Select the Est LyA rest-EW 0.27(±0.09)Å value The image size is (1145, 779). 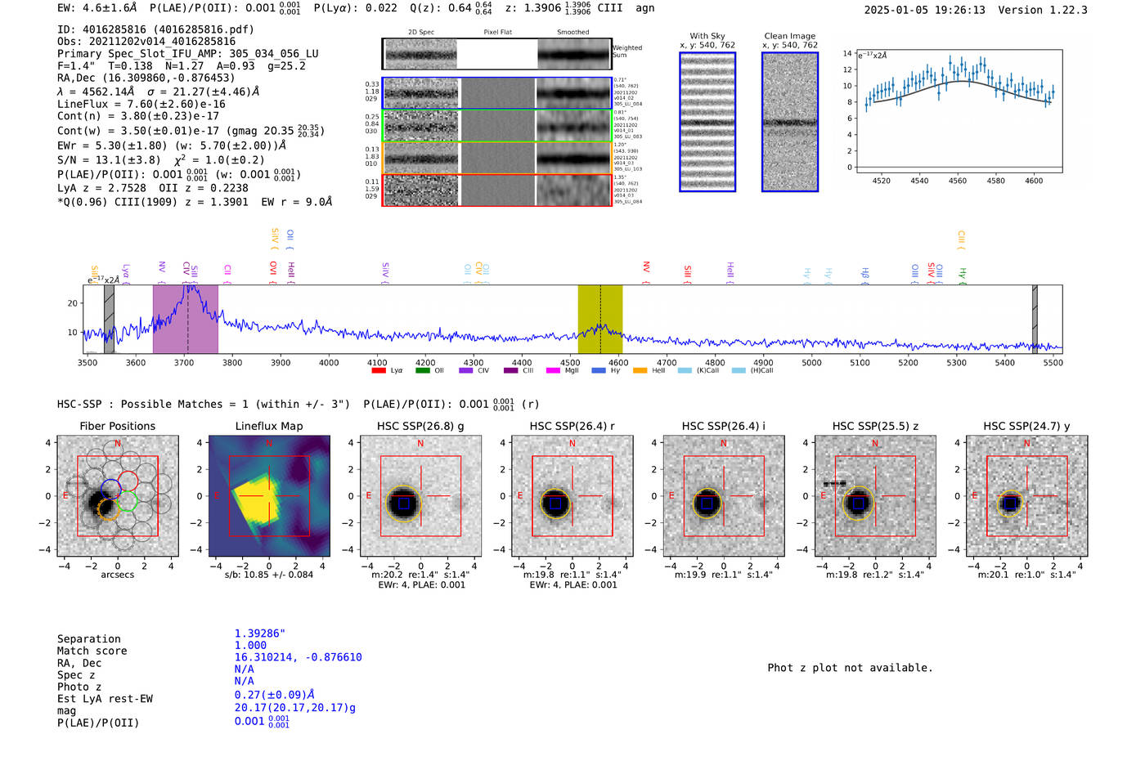point(275,695)
